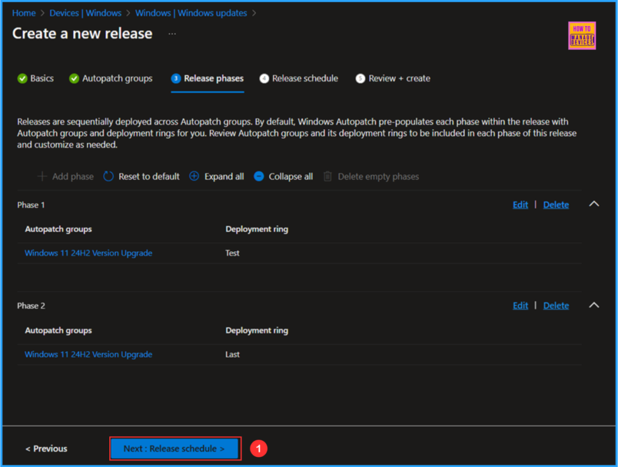The height and width of the screenshot is (467, 618).
Task: Click Phase 2 Autopatch groups column header
Action: (59, 330)
